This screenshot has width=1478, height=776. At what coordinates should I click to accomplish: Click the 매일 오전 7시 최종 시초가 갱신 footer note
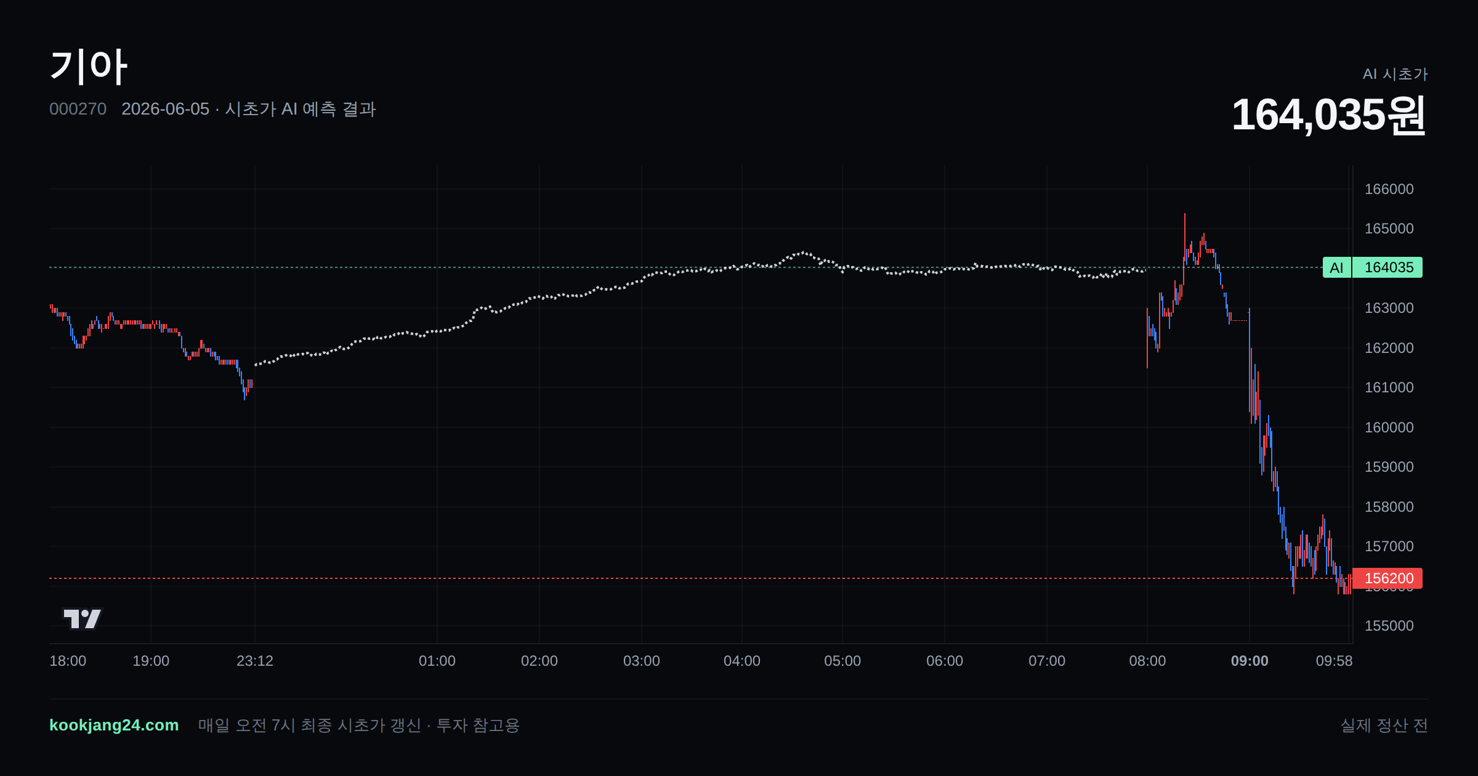(359, 725)
